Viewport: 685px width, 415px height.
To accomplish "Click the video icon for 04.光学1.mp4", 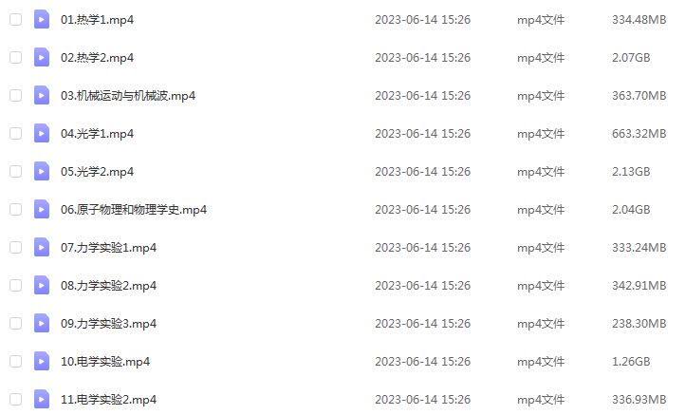I will pos(42,133).
